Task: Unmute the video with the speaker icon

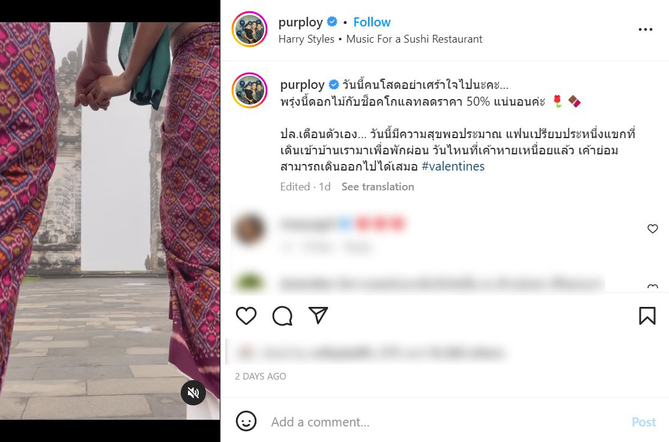Action: click(193, 393)
